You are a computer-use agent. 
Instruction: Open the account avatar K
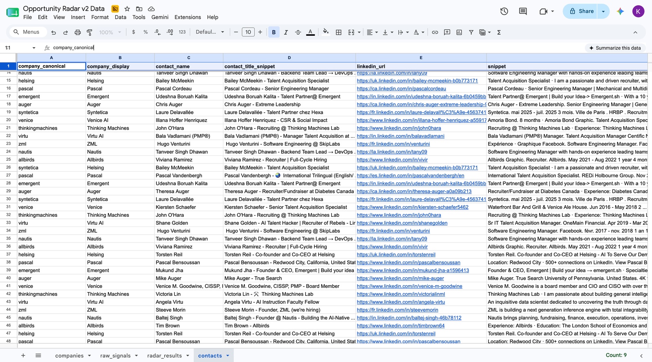tap(638, 11)
